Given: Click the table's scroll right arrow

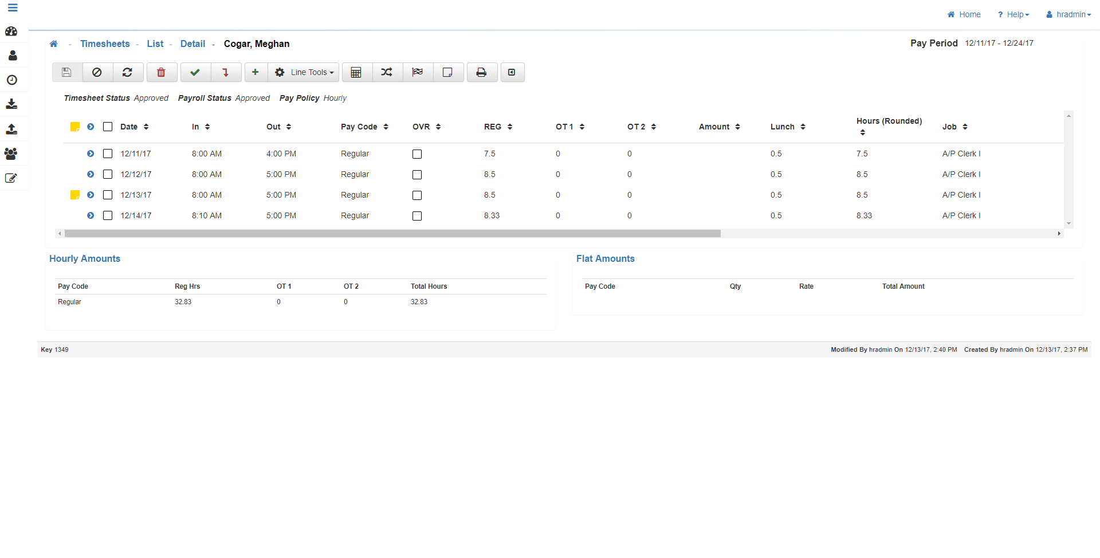Looking at the screenshot, I should pyautogui.click(x=1059, y=234).
